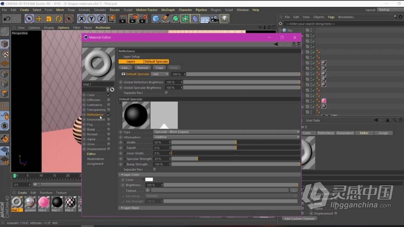Adjust the Specular Strength slider
Viewport: 404px width, 227px height.
236,159
